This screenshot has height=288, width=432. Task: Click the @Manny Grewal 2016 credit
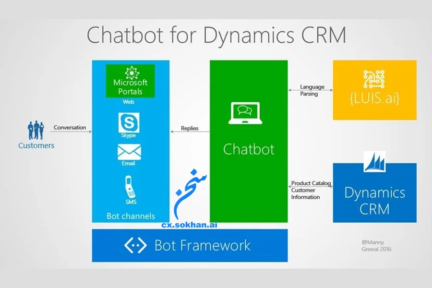(x=376, y=246)
